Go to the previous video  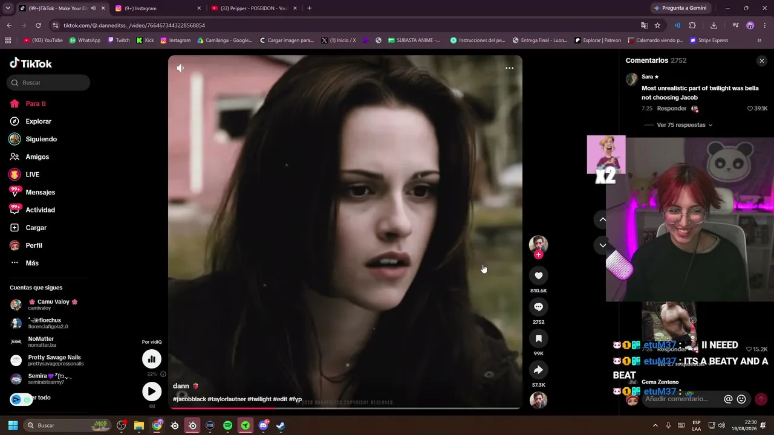pyautogui.click(x=602, y=219)
